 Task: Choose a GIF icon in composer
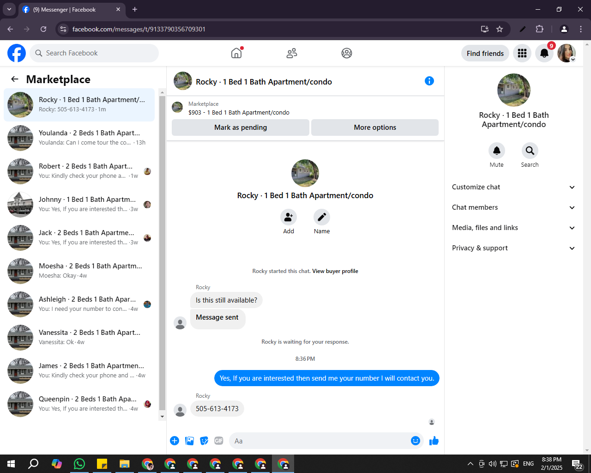point(219,441)
